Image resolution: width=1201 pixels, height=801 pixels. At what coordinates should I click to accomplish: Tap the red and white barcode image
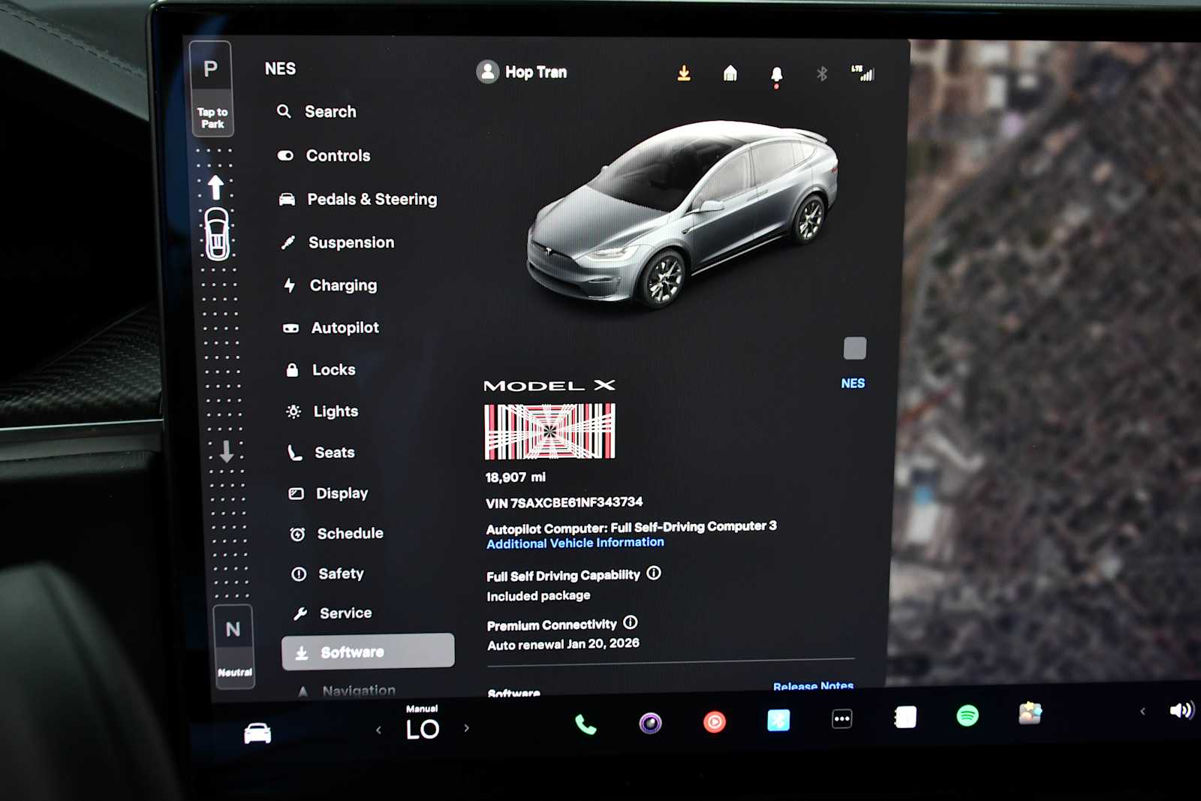[x=549, y=432]
